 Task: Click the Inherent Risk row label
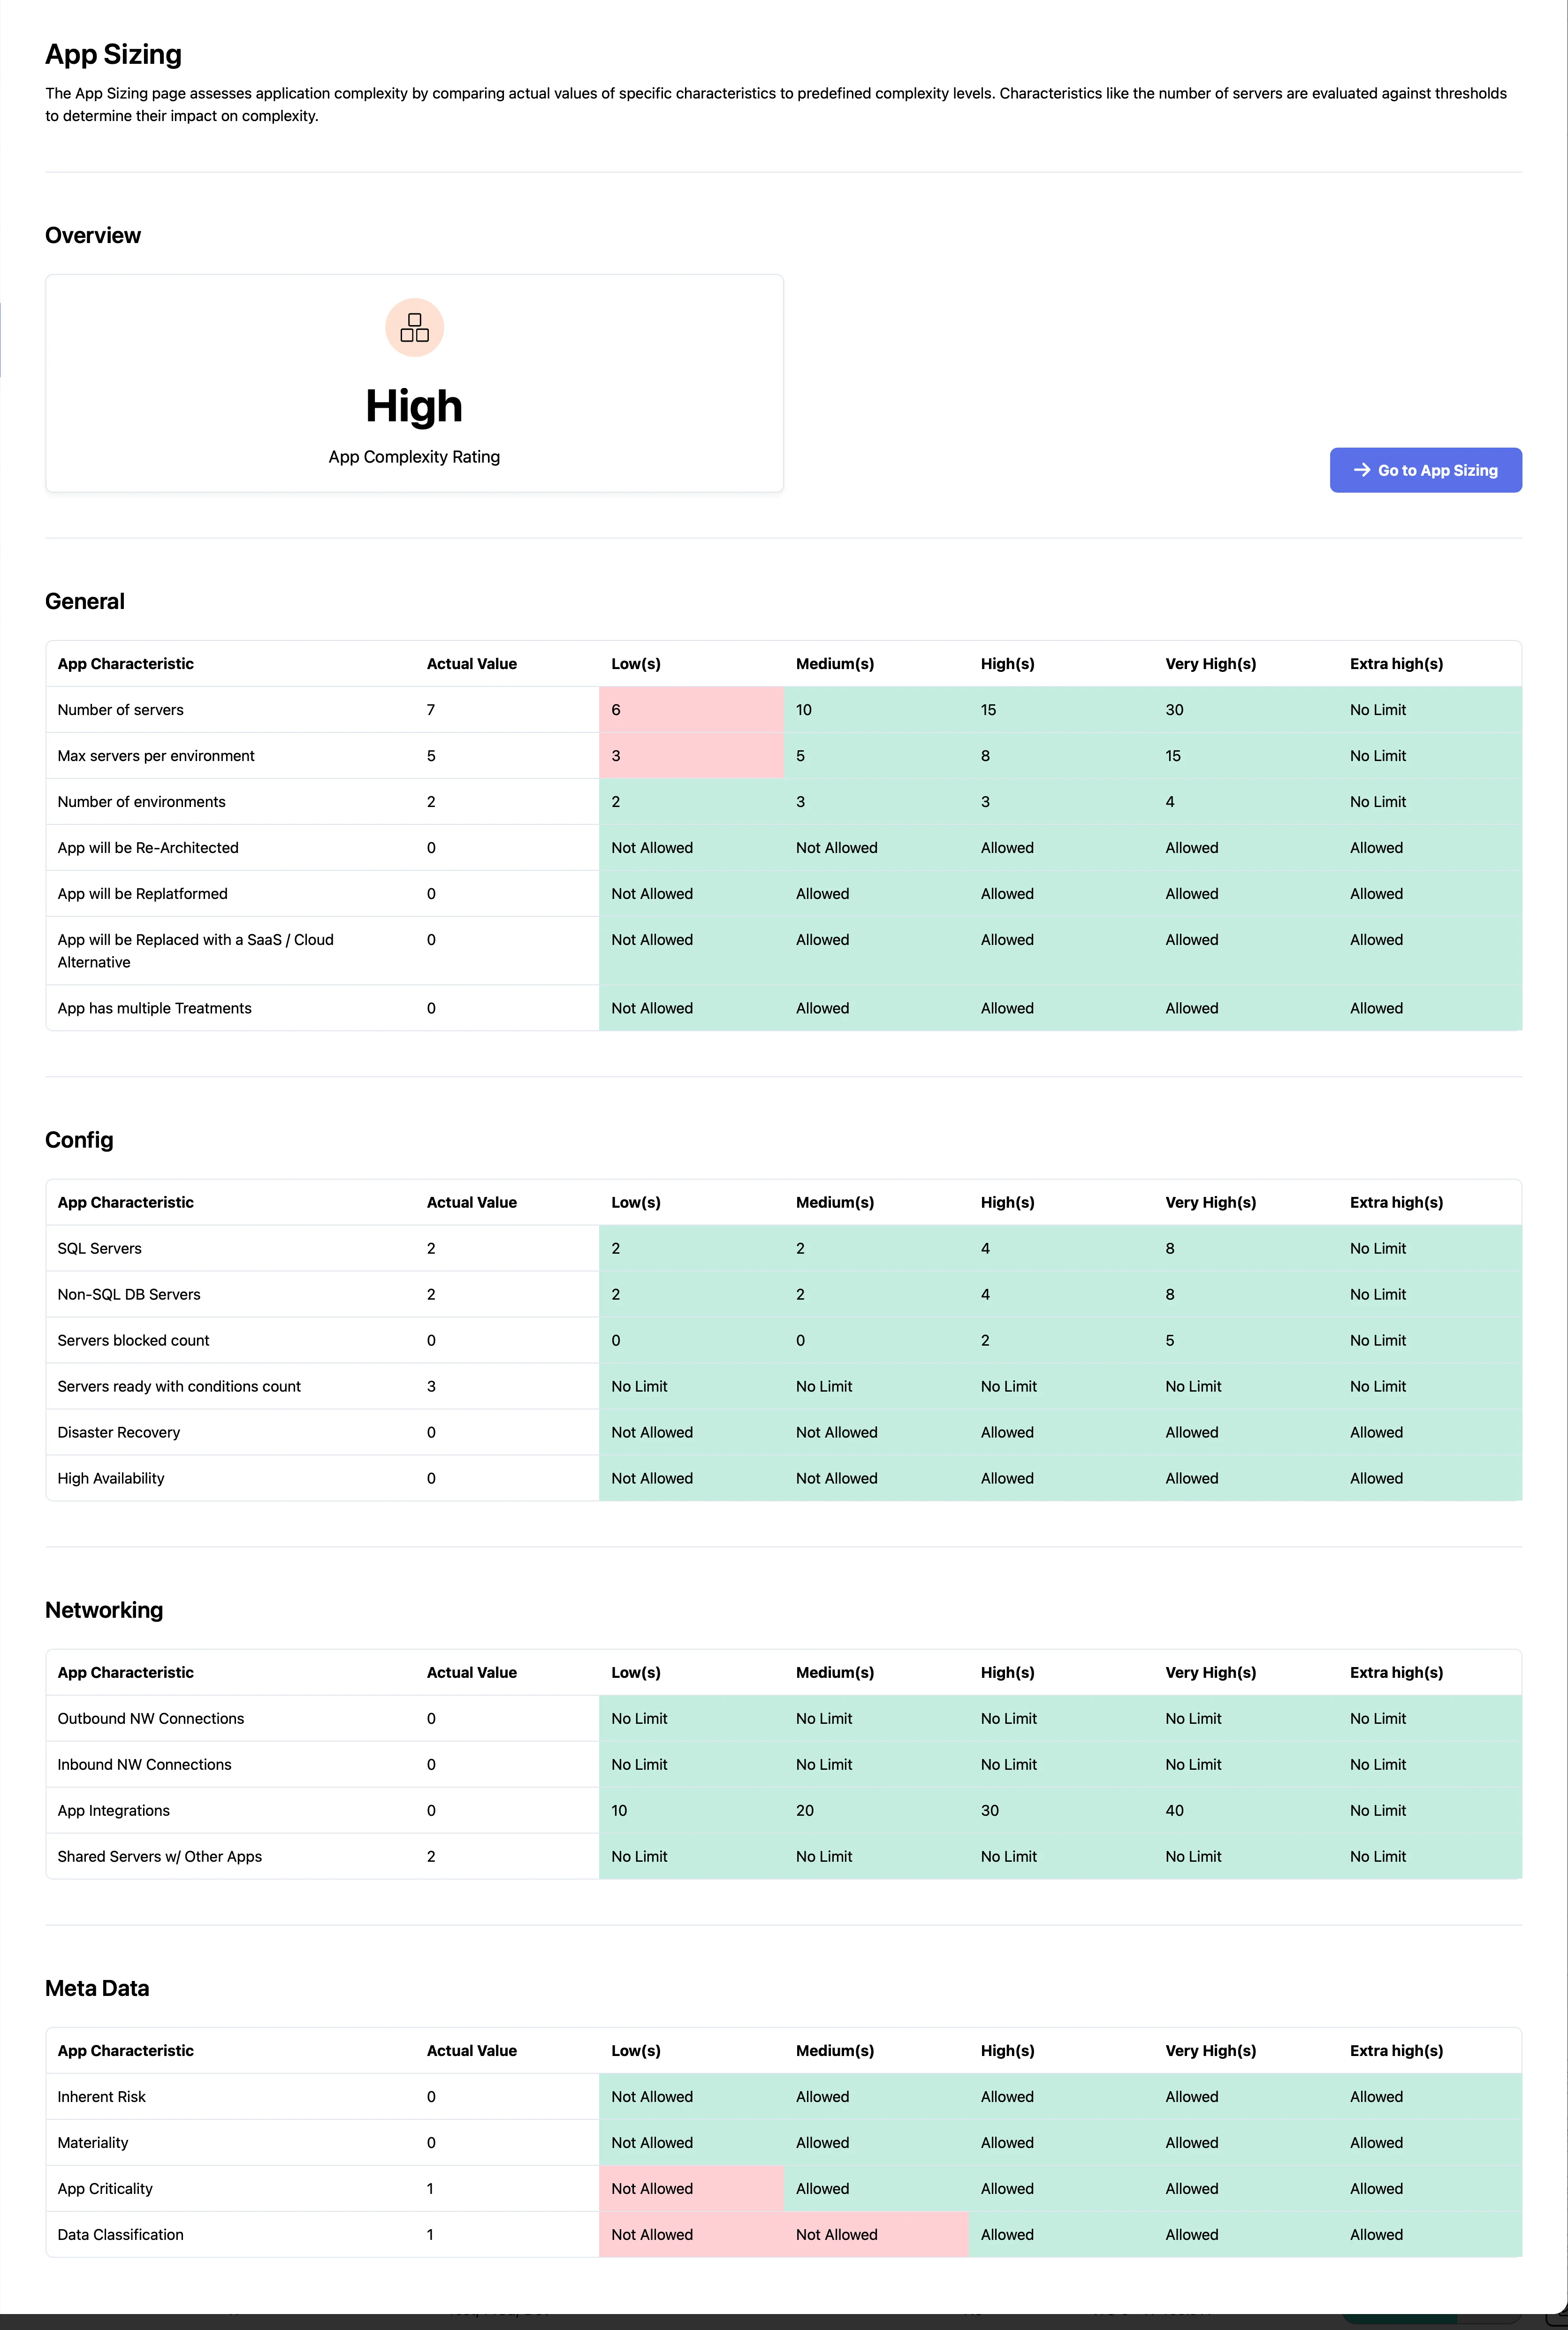pyautogui.click(x=101, y=2096)
